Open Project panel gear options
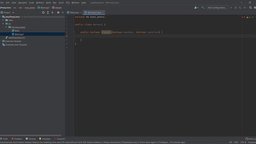Viewport: 256px width, 144px height. pyautogui.click(x=58, y=12)
